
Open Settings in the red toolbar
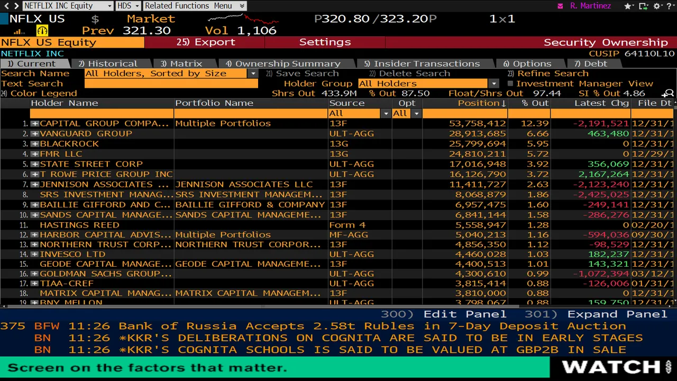(325, 42)
